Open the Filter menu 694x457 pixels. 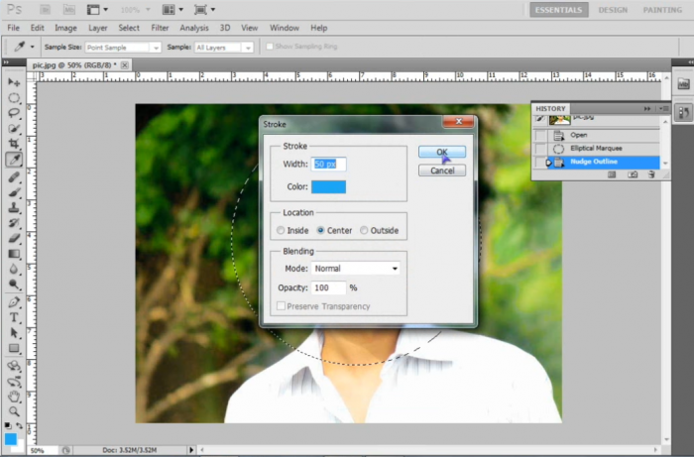160,28
